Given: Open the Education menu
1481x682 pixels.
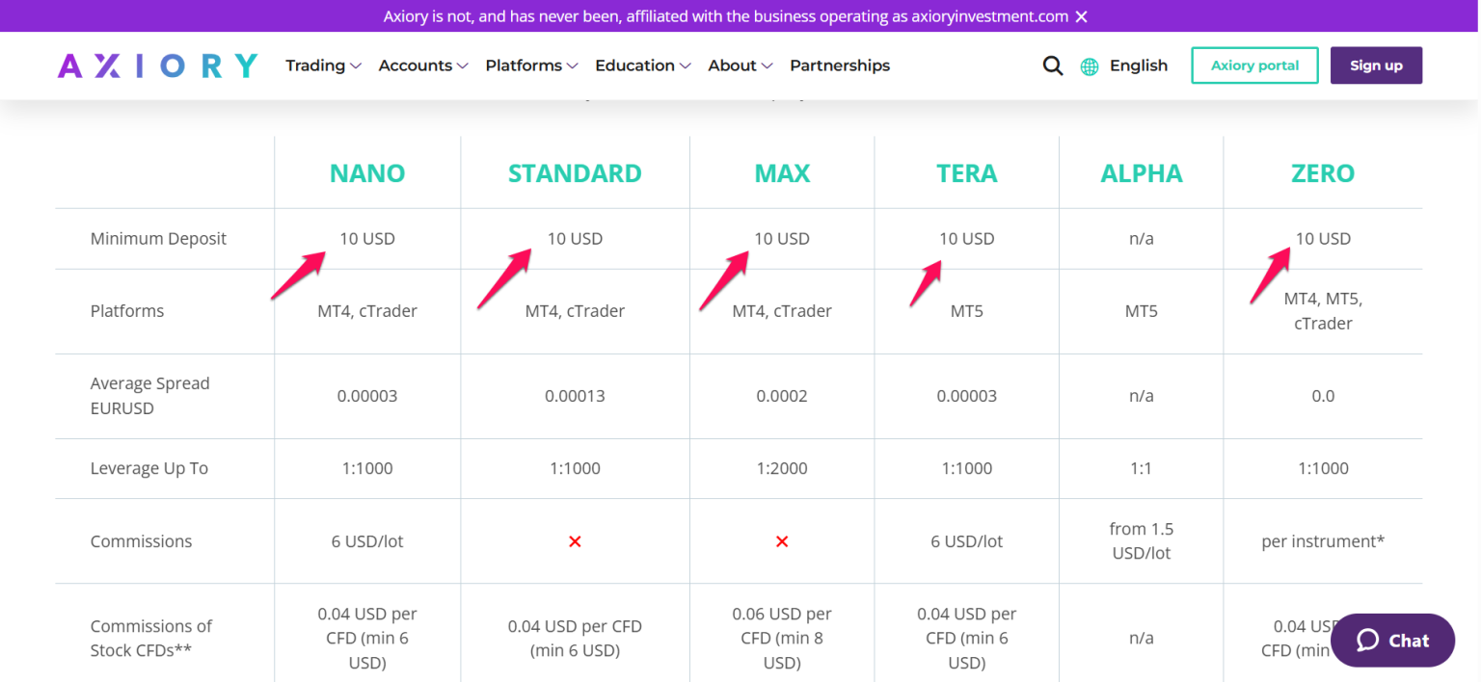Looking at the screenshot, I should [642, 66].
